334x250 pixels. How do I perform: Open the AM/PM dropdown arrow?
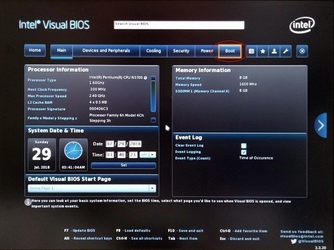152,155
